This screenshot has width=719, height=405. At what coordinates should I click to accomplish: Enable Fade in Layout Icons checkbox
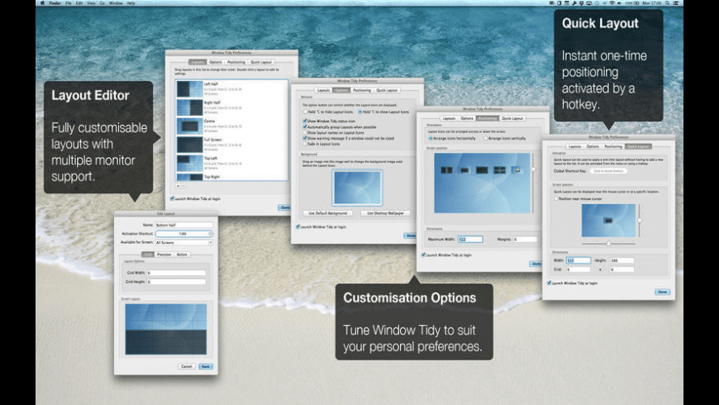point(304,143)
